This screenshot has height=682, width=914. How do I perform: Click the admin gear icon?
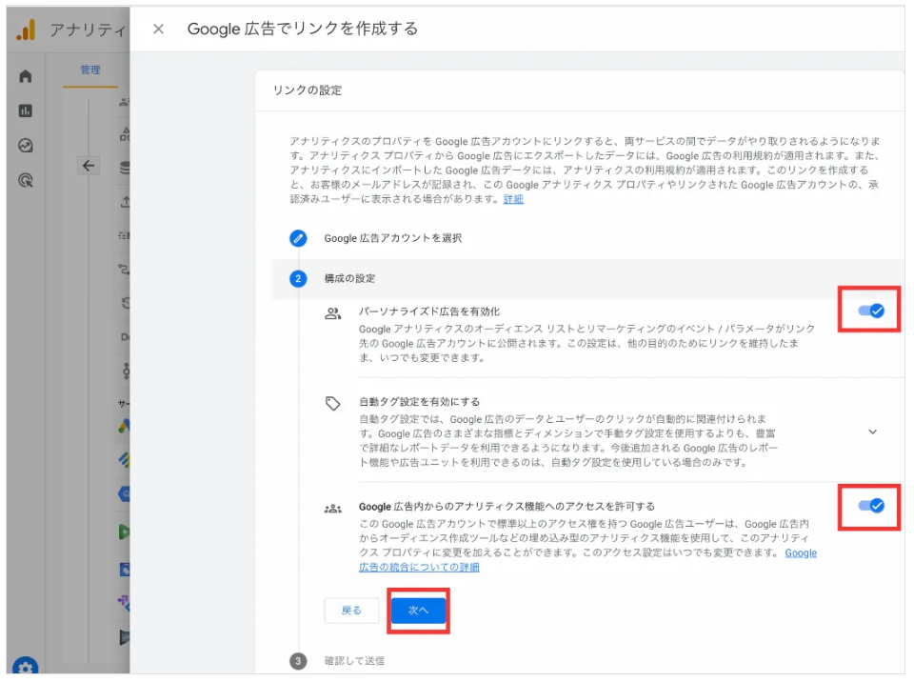coord(26,668)
